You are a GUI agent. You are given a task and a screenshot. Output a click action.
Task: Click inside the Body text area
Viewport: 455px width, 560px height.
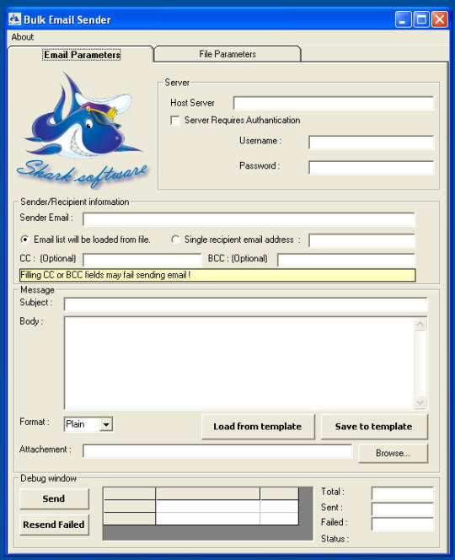tap(239, 363)
